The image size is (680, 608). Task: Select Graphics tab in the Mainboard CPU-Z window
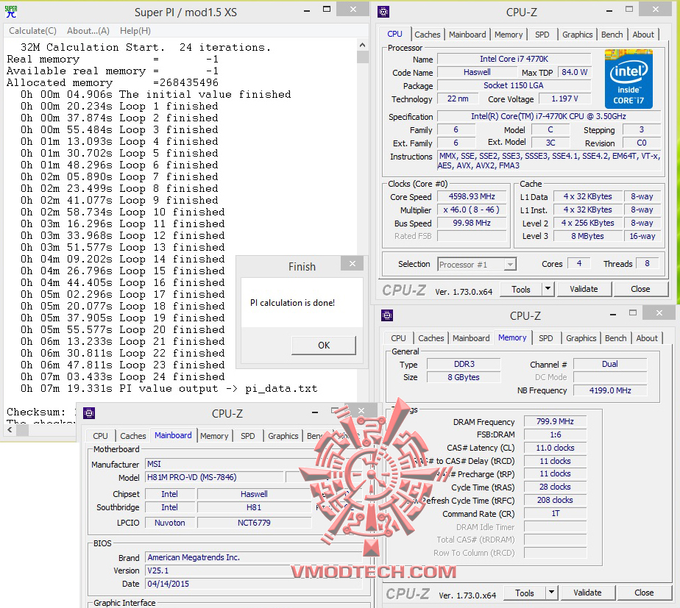(x=283, y=436)
